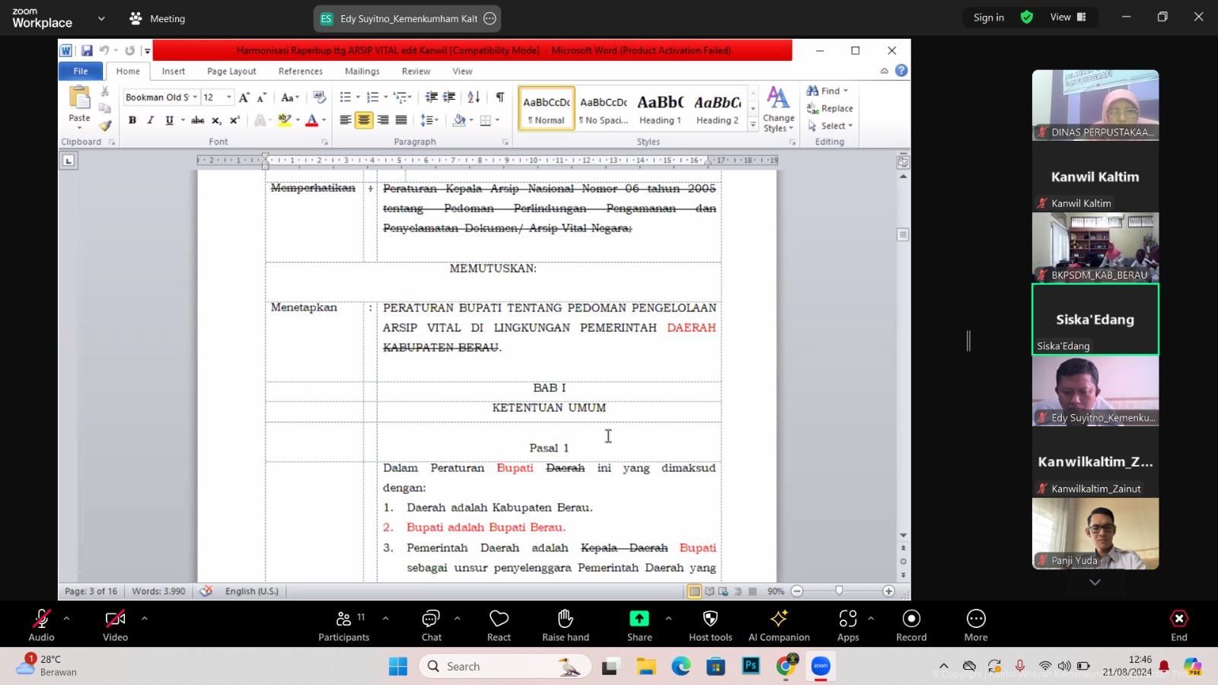1218x685 pixels.
Task: Start camera with Video icon
Action: tap(115, 619)
